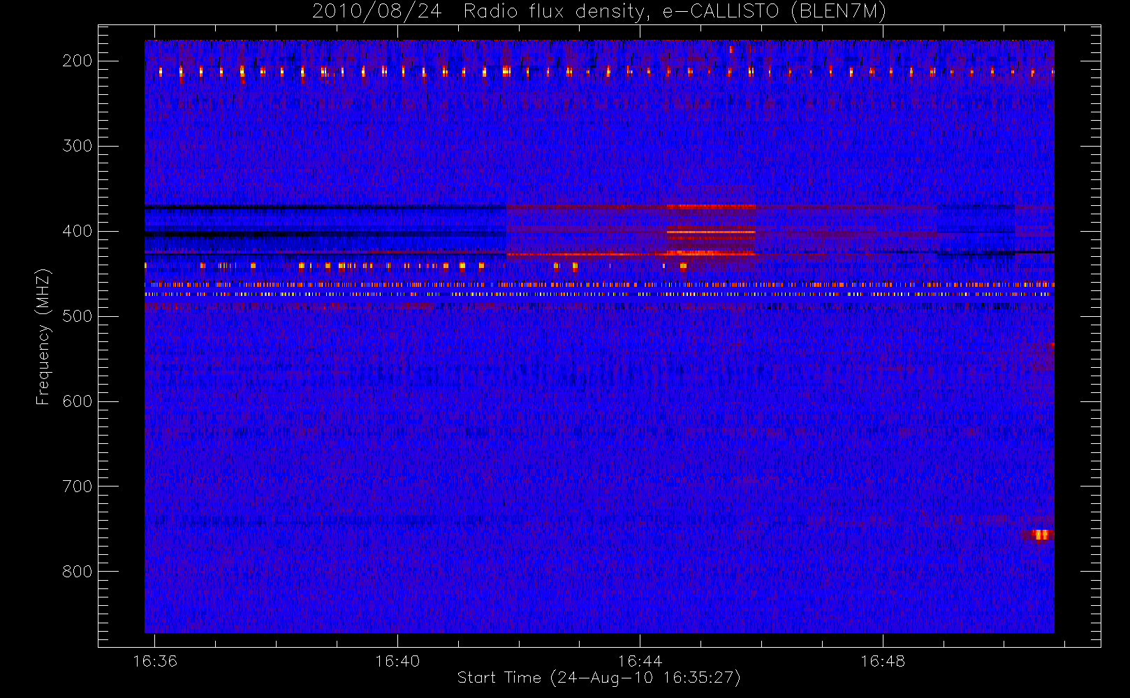Click the 800 frequency tick label
1130x698 pixels.
coord(77,572)
